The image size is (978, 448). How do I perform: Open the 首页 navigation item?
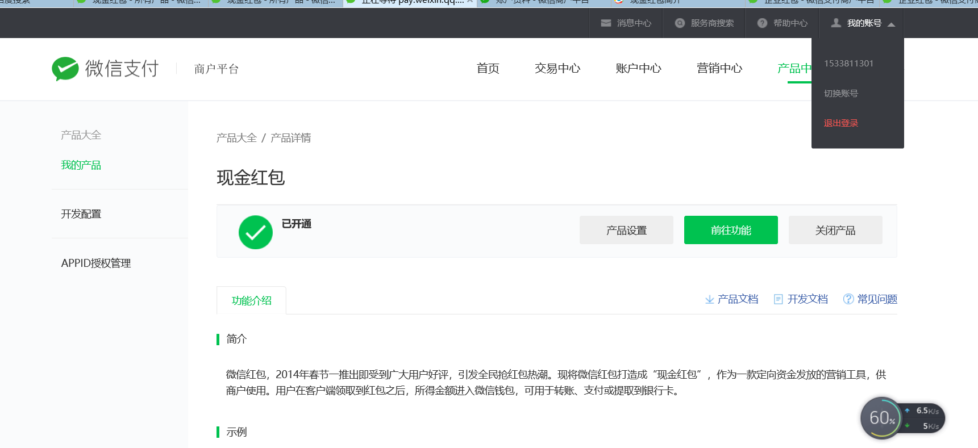point(488,69)
